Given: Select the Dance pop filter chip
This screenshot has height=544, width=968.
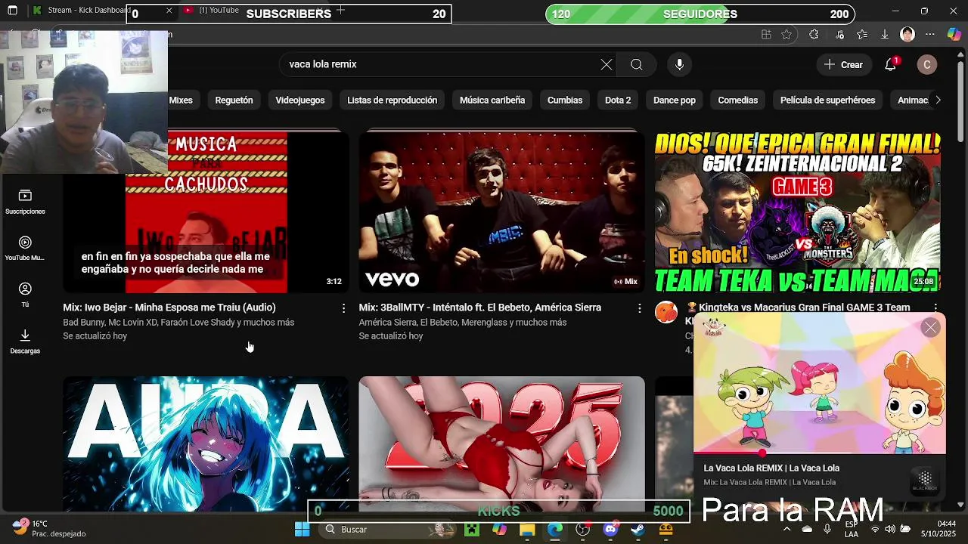Looking at the screenshot, I should pyautogui.click(x=675, y=100).
